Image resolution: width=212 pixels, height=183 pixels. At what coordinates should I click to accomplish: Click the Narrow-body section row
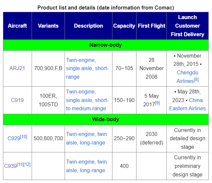coord(106,45)
